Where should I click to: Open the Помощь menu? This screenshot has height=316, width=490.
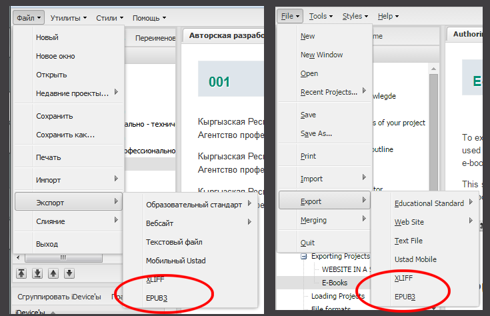(149, 18)
